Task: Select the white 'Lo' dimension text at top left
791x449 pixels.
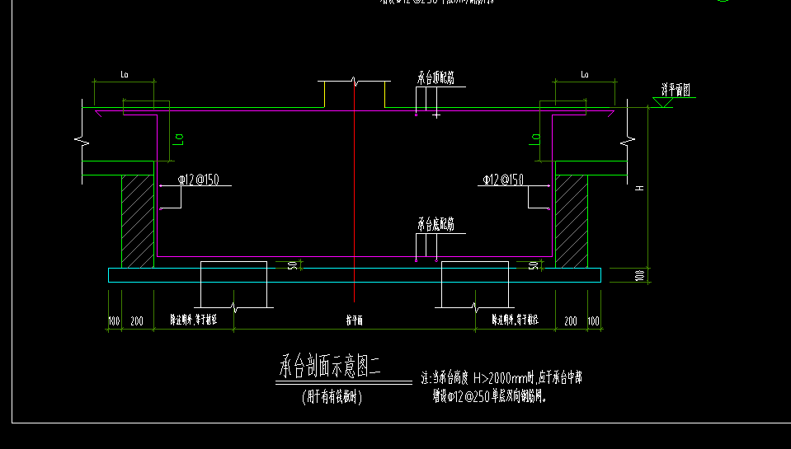Action: [124, 75]
